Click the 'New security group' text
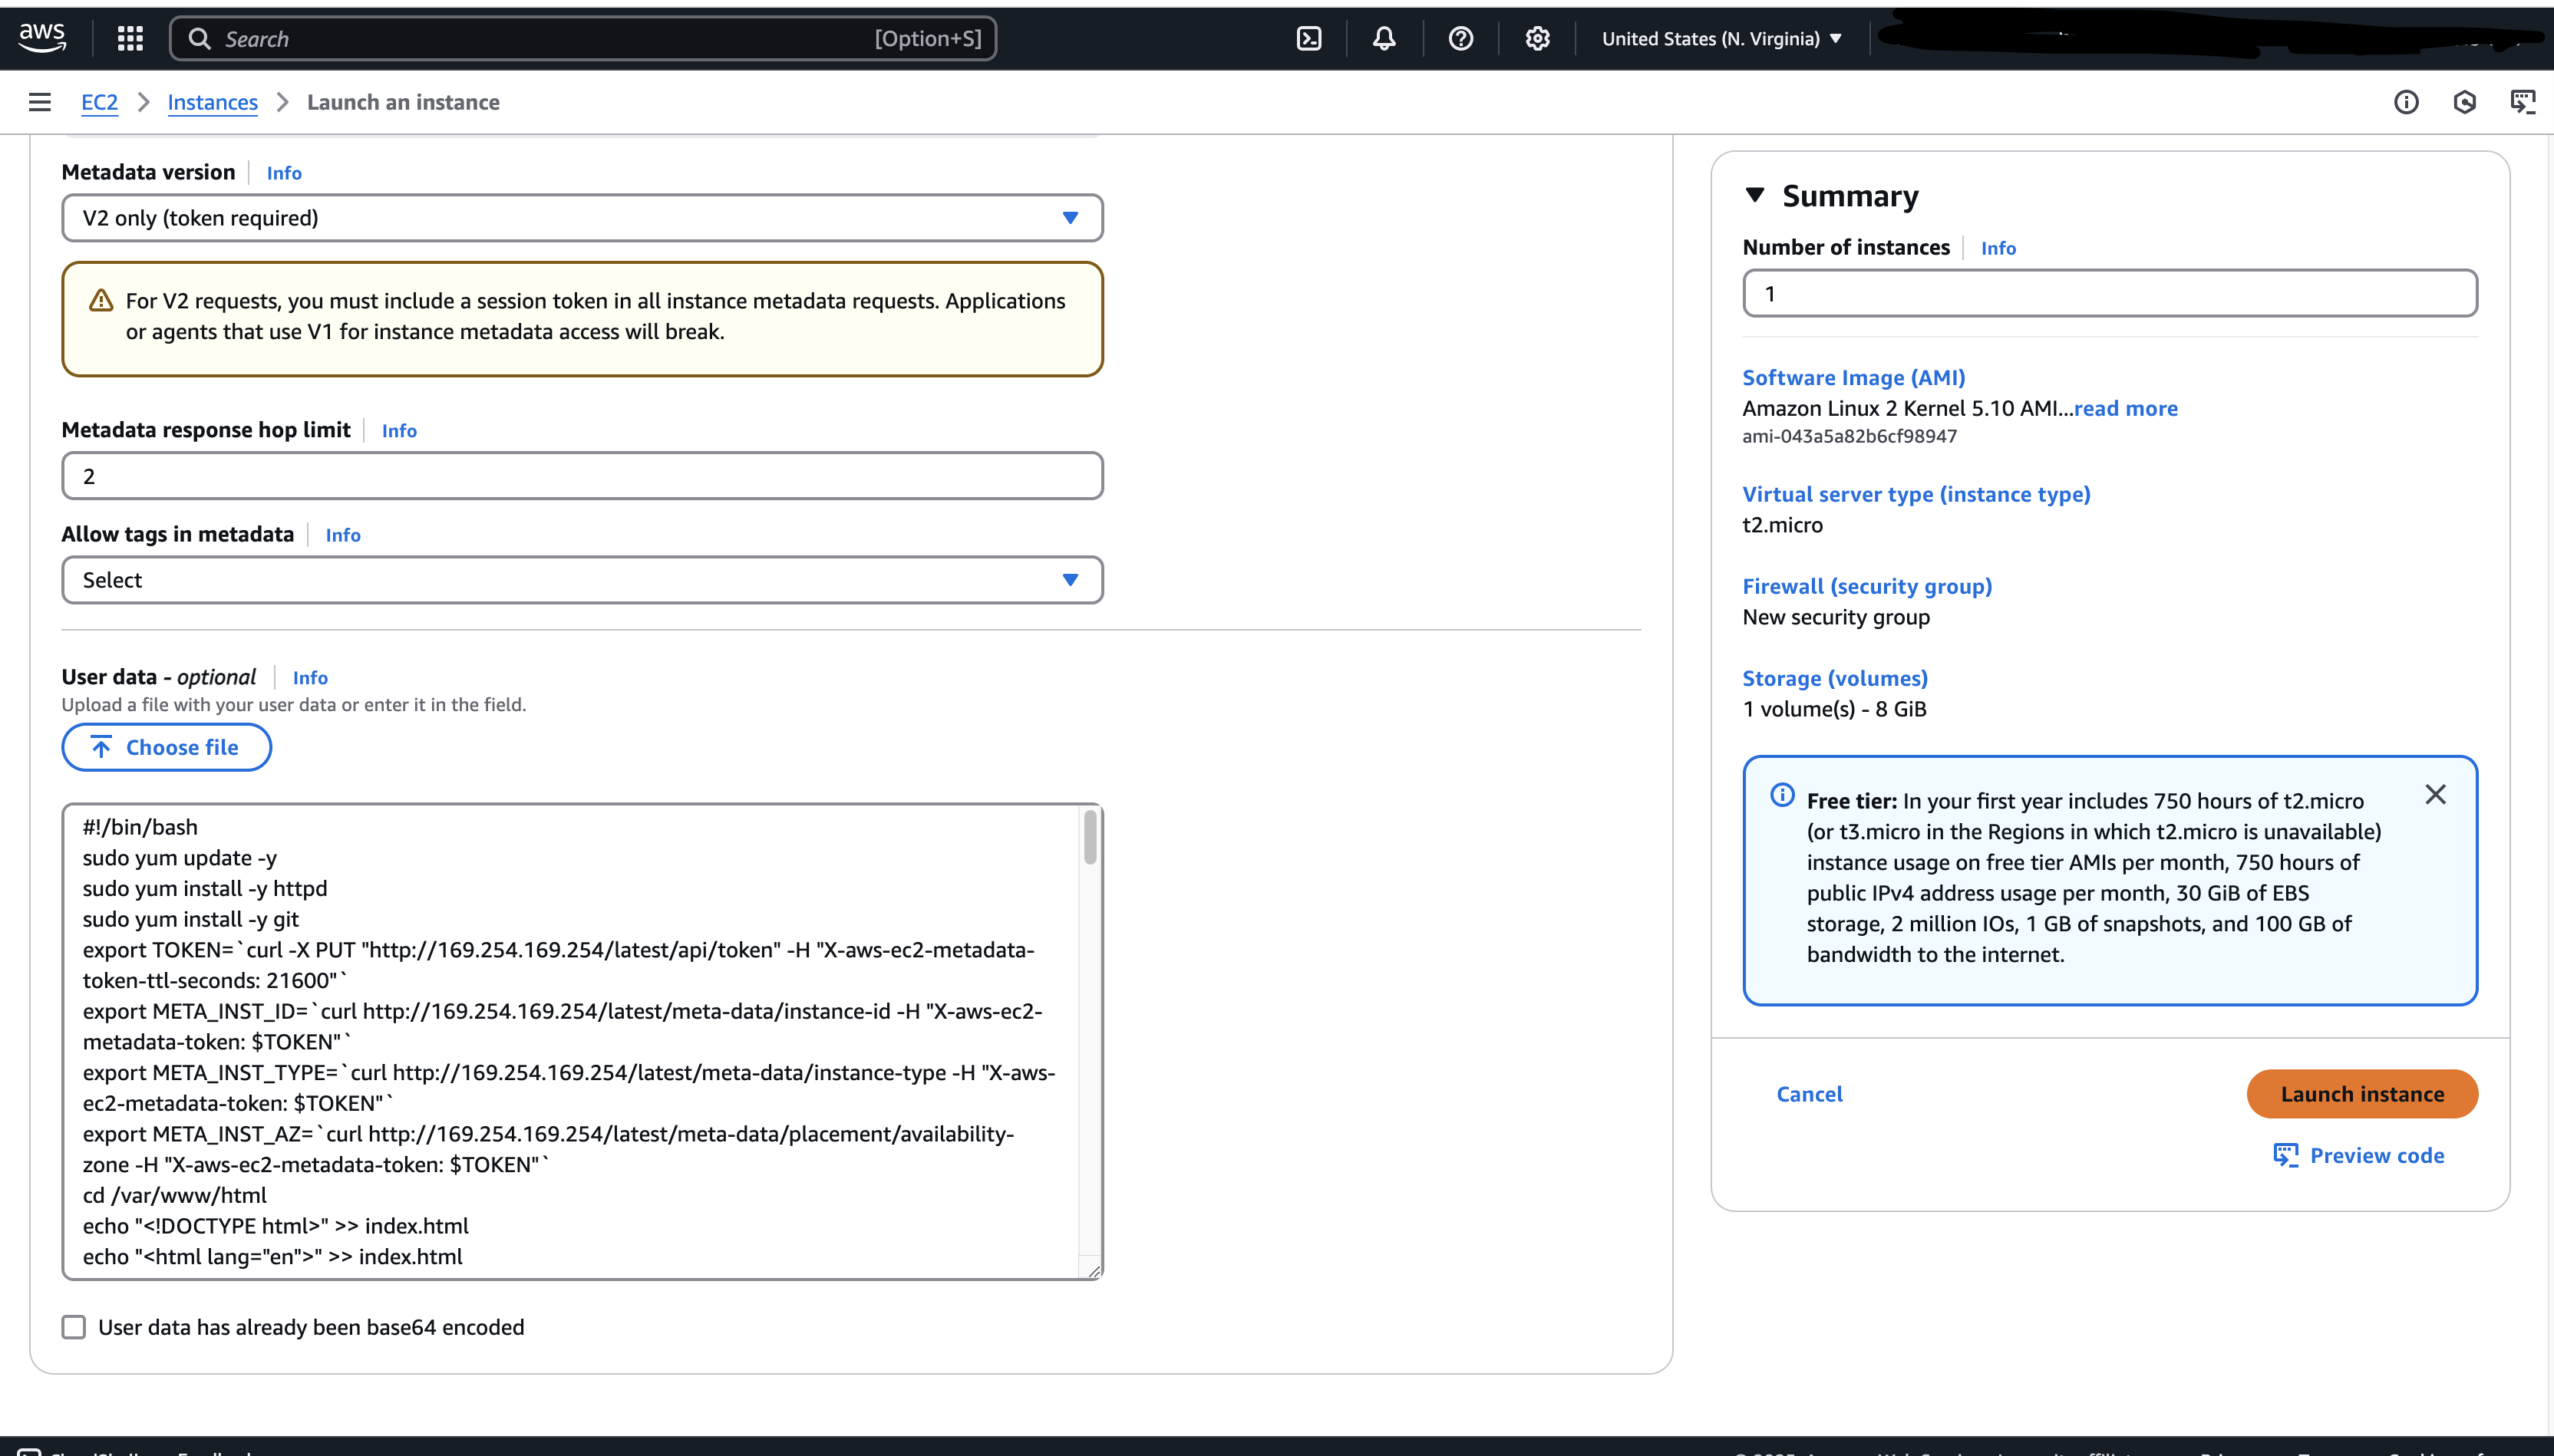The height and width of the screenshot is (1456, 2554). point(1836,617)
